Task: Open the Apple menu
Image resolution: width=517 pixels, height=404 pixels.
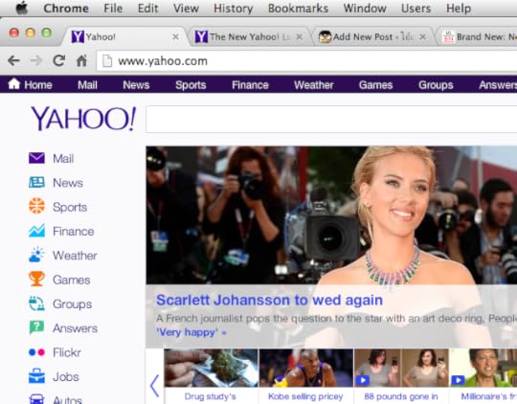Action: click(x=22, y=8)
